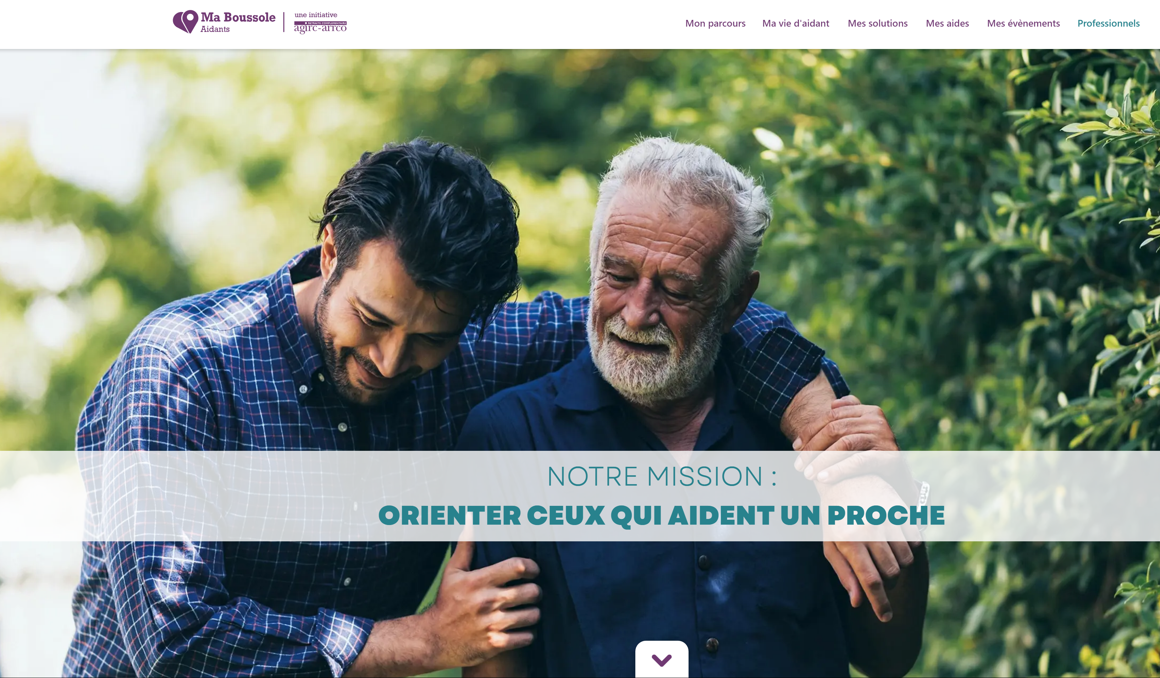Viewport: 1160px width, 678px height.
Task: Click the vertical separator beside the logo
Action: (284, 22)
